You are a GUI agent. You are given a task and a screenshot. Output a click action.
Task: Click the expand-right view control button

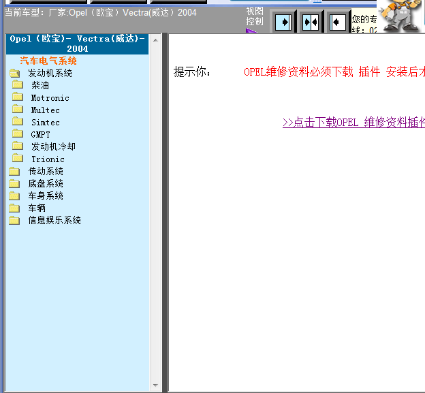pos(283,22)
